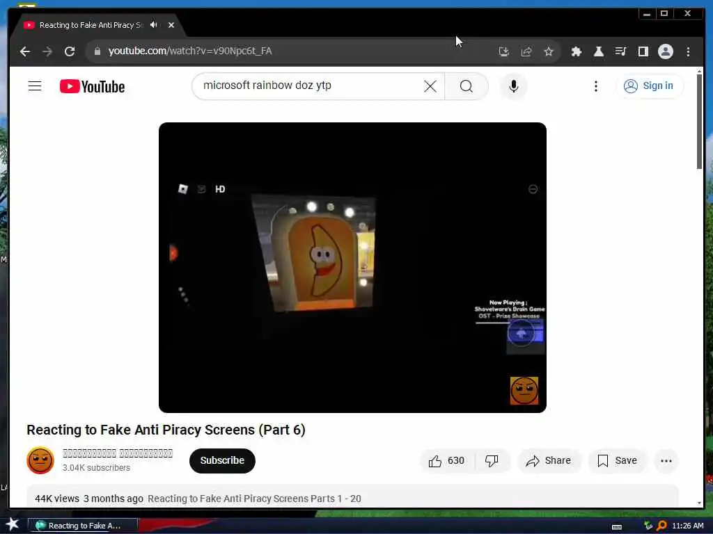Screen dimensions: 713x534
Task: Open the channel avatar beside Subscribe
Action: pos(40,460)
